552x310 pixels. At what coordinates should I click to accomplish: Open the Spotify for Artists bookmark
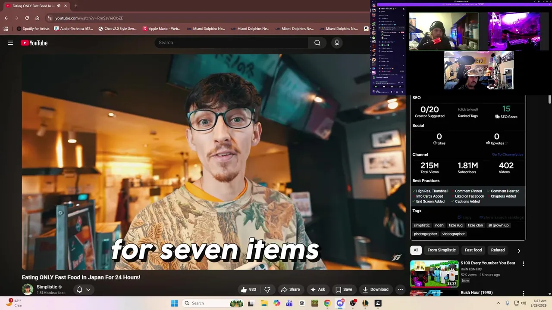tap(33, 29)
